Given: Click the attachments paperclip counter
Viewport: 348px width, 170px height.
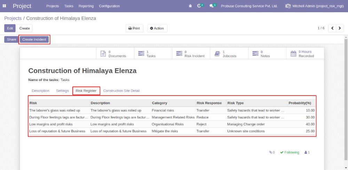Looking at the screenshot, I should [x=272, y=152].
